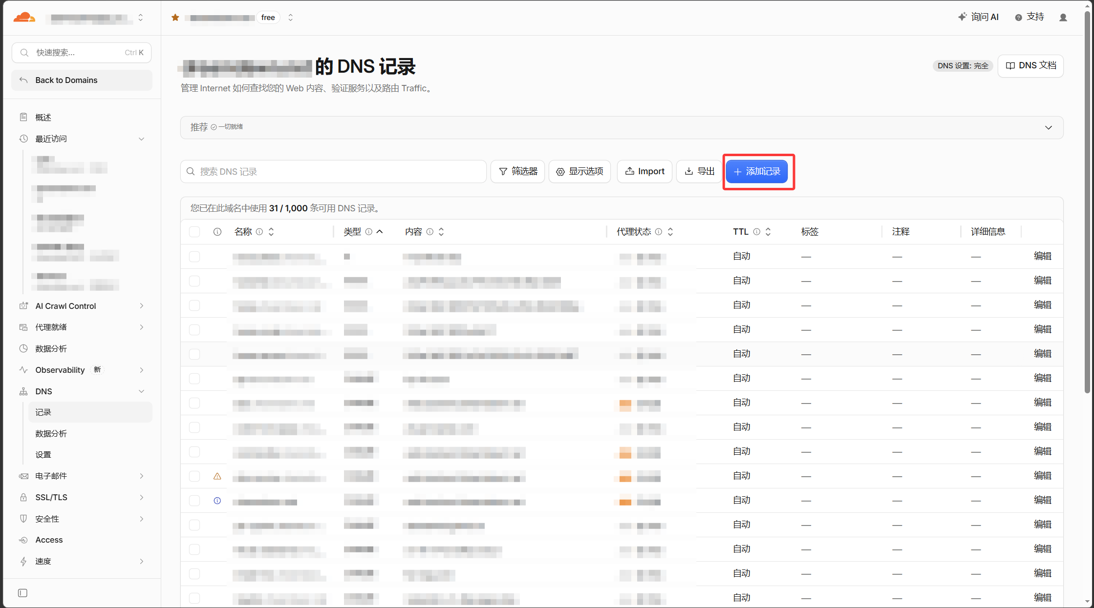Open DNS 记录 submenu item
The image size is (1094, 608).
(x=90, y=412)
